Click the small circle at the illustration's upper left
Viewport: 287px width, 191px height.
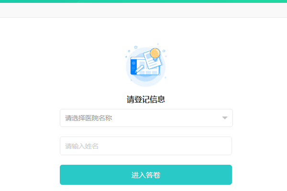pyautogui.click(x=129, y=51)
